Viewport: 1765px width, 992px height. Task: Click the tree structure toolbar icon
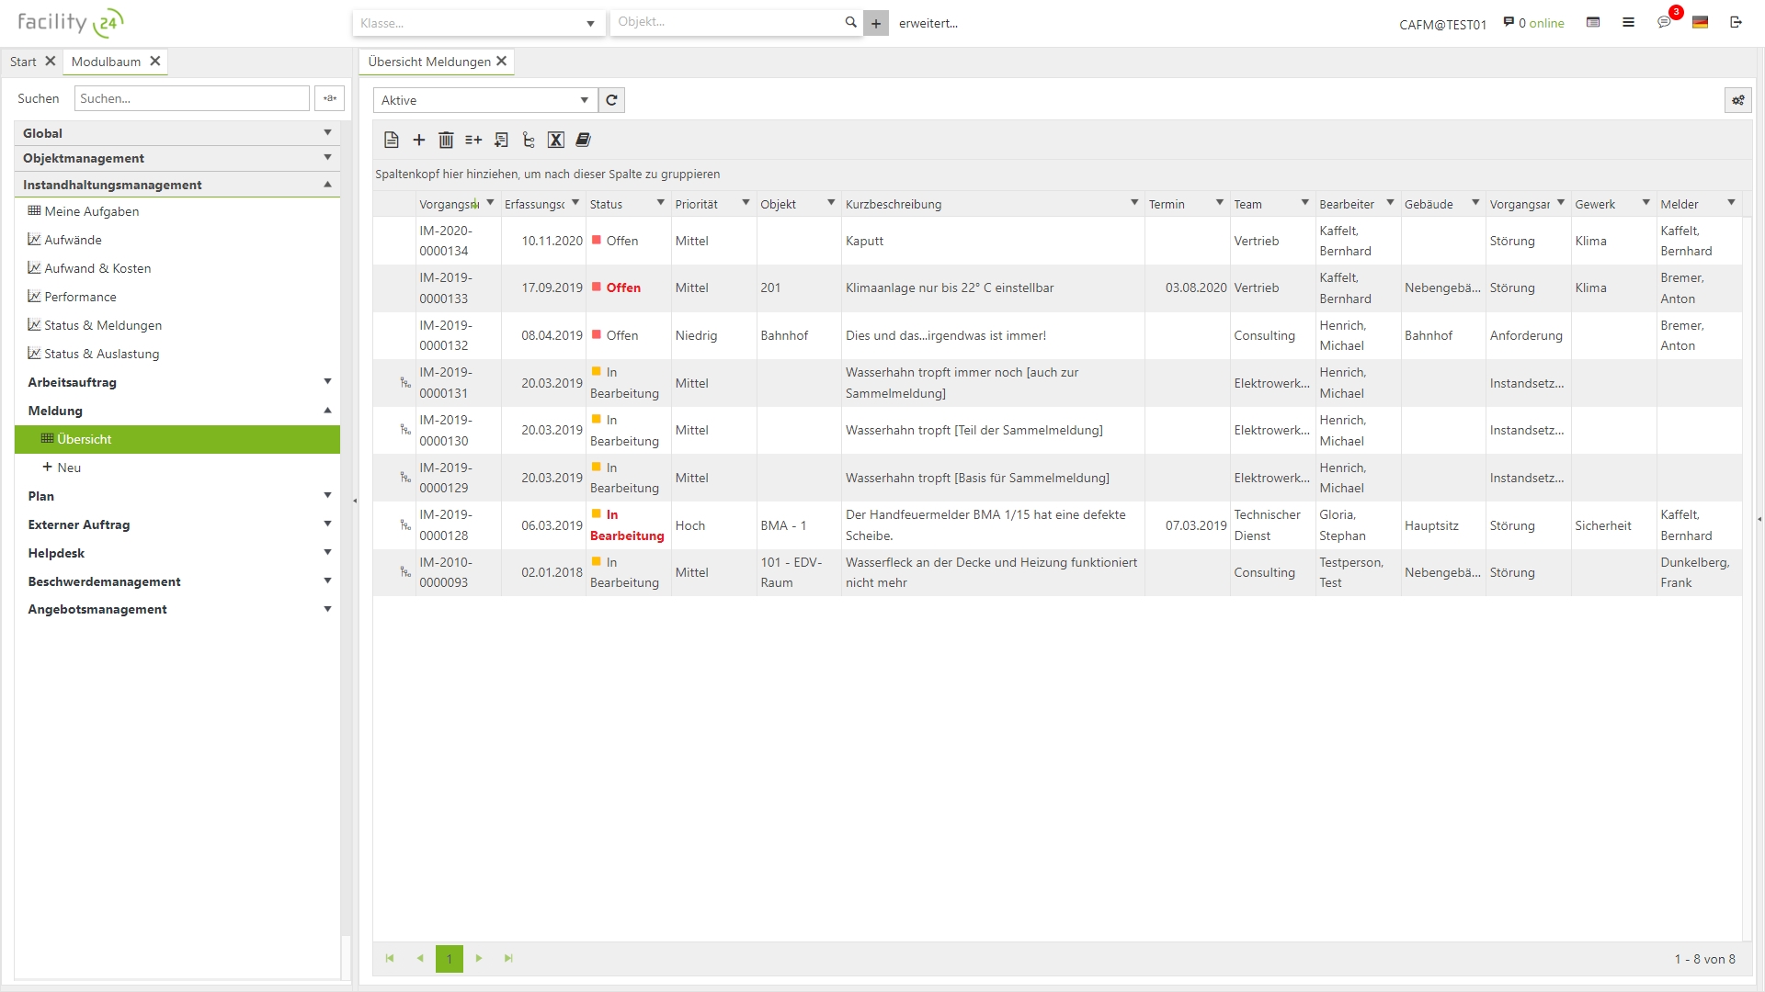[529, 140]
